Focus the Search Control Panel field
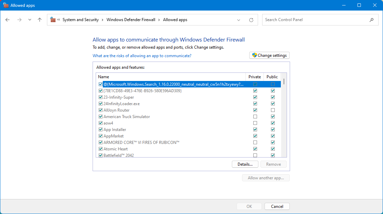The width and height of the screenshot is (383, 214). [x=320, y=20]
